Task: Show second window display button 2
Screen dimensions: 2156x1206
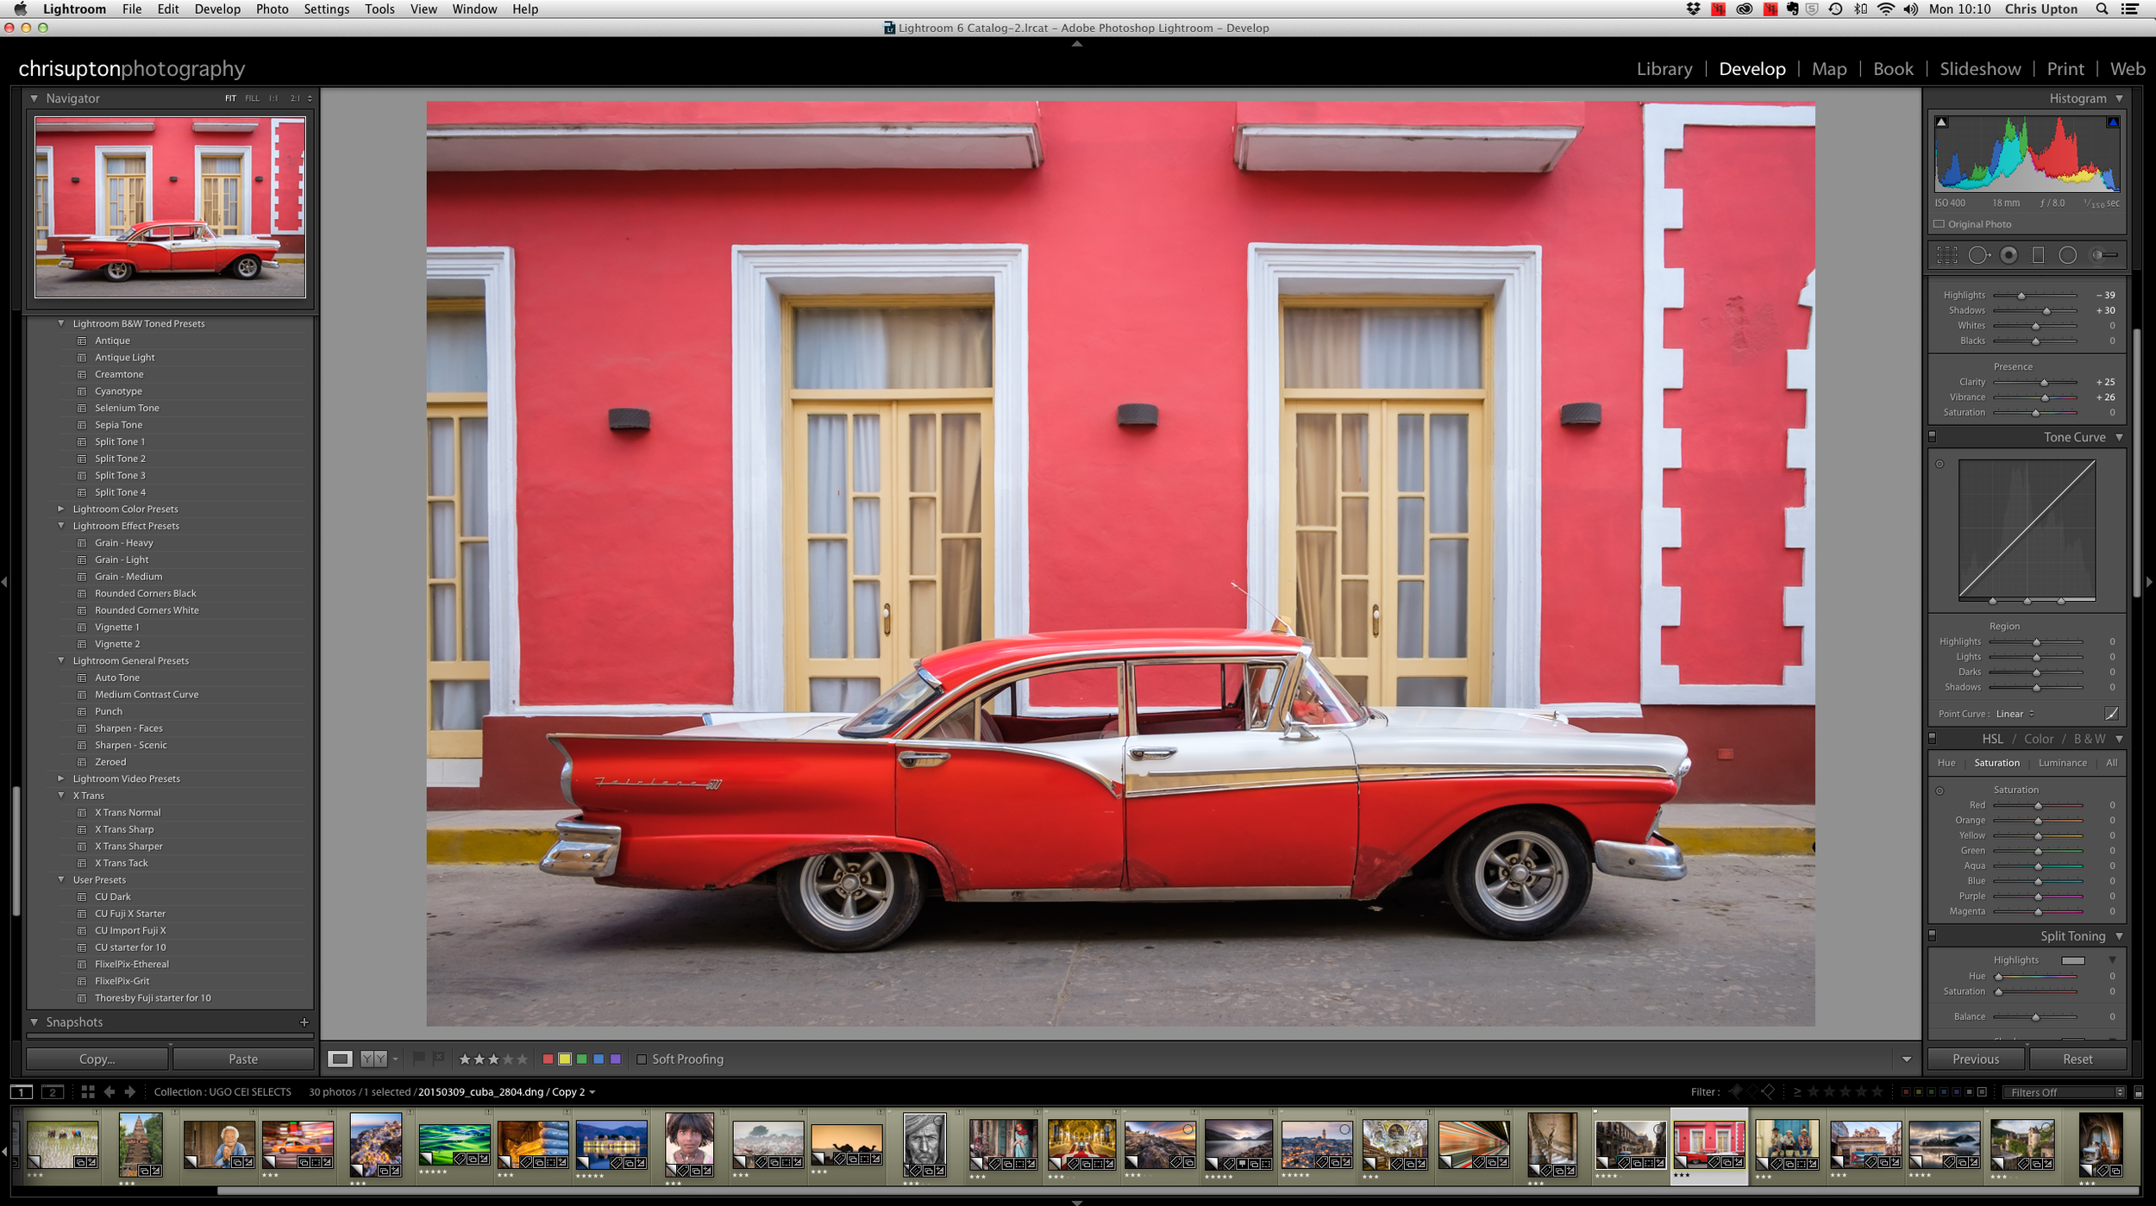Action: tap(53, 1092)
